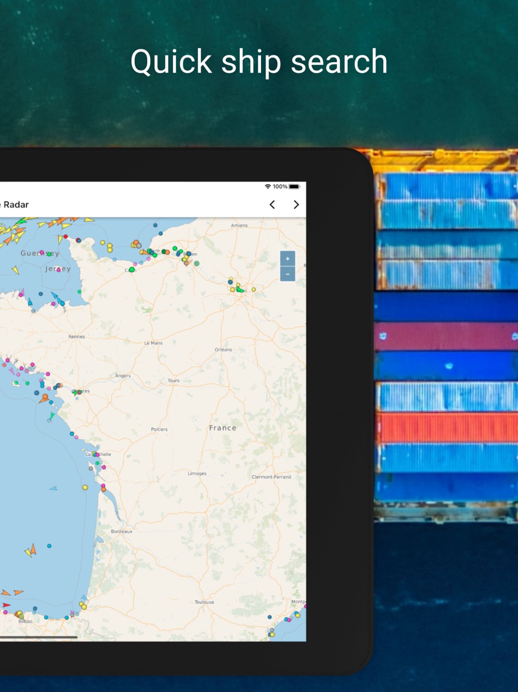Tap the Wi-Fi status icon
This screenshot has height=692, width=518.
click(268, 186)
